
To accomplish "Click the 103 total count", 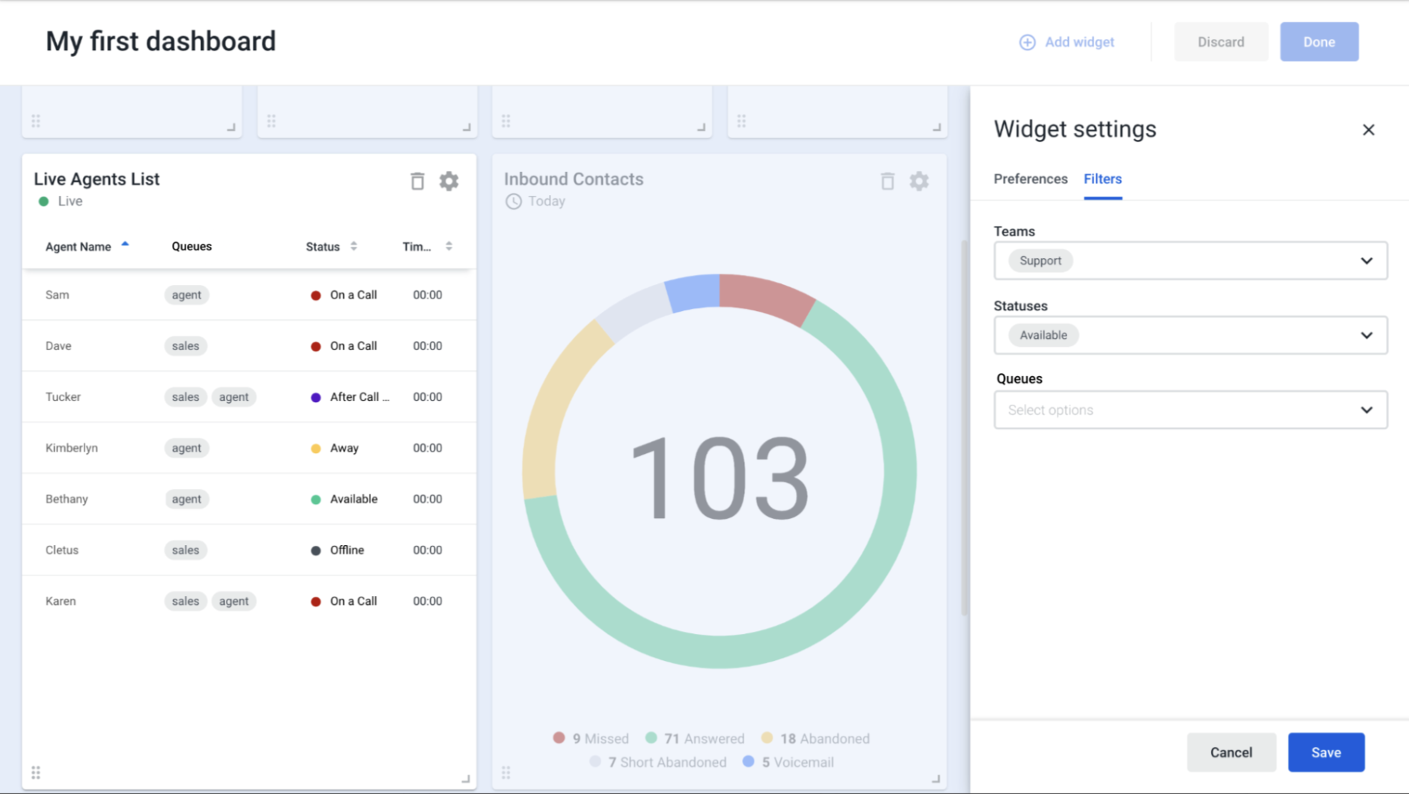I will click(x=719, y=477).
